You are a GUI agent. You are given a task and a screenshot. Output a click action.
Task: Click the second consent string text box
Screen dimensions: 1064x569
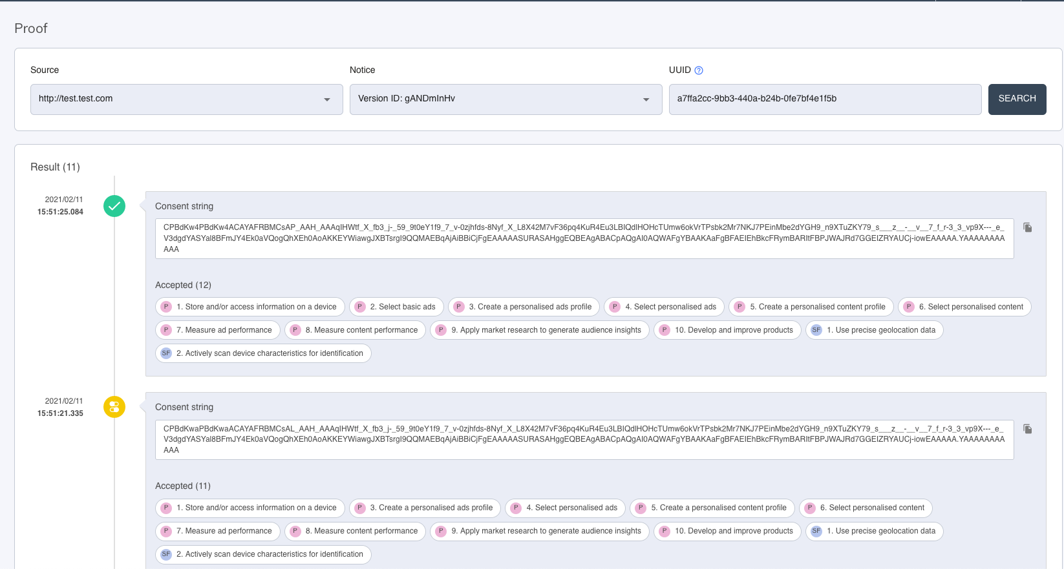point(584,439)
